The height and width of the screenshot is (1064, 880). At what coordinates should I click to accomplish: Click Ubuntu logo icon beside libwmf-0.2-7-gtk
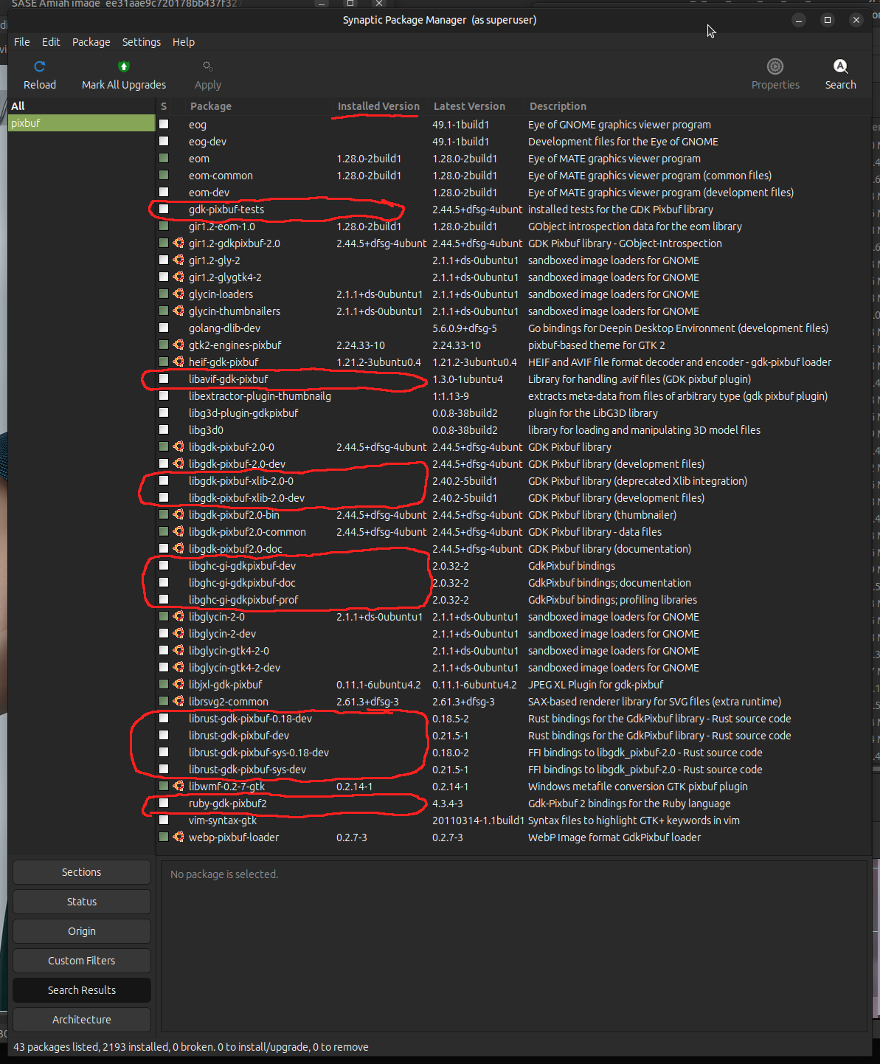[x=179, y=786]
